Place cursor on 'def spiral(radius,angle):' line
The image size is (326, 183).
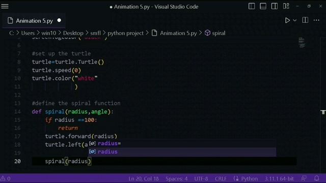pos(72,112)
